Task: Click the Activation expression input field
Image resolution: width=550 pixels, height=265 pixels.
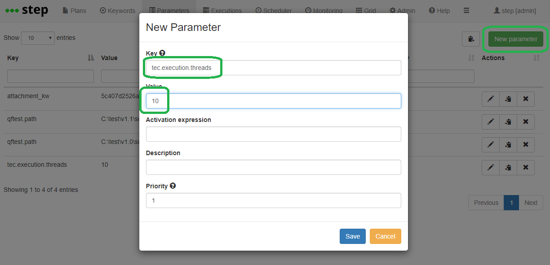Action: click(x=274, y=134)
